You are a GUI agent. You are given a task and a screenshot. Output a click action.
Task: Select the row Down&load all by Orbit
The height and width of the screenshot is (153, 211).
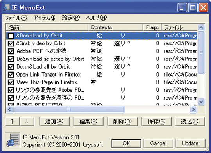(x=102, y=67)
